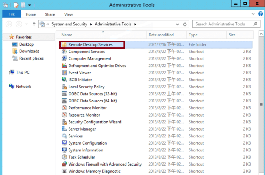The width and height of the screenshot is (265, 175).
Task: Select the Defragment and Optimize Drives icon
Action: (64, 66)
